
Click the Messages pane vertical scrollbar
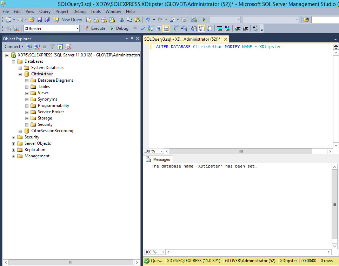click(334, 204)
